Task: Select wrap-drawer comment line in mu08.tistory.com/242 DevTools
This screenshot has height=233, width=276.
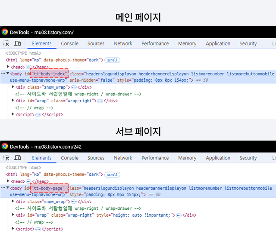Action: click(x=78, y=208)
